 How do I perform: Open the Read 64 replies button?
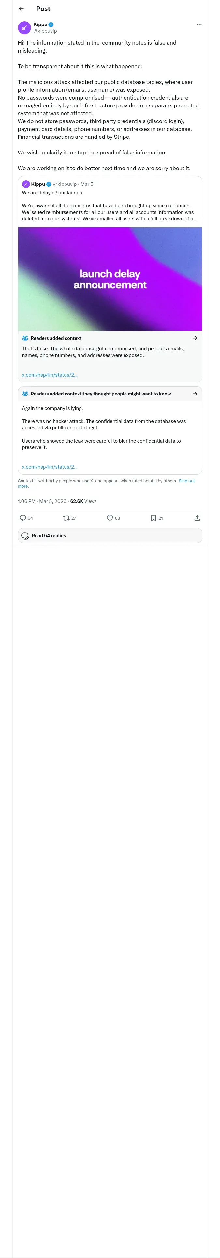110,535
